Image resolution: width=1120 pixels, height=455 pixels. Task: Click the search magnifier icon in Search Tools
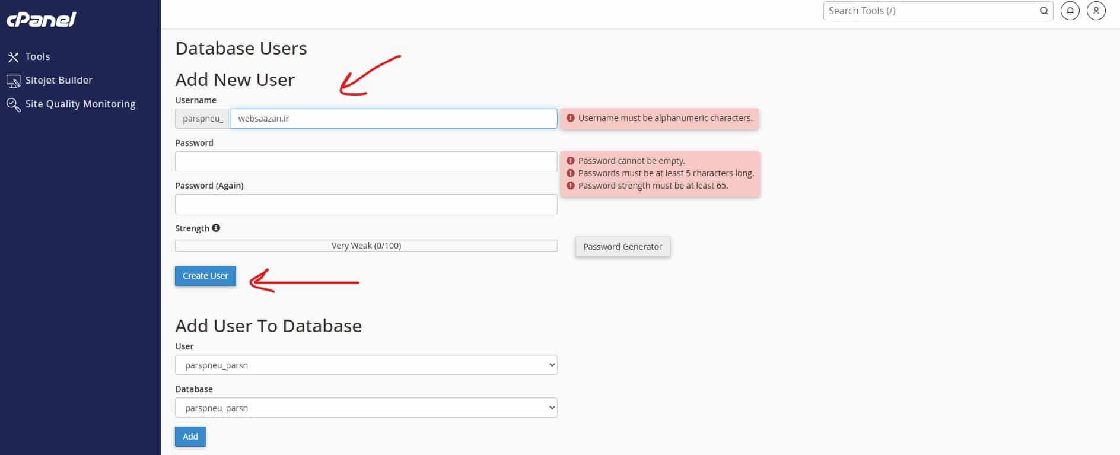point(1043,11)
